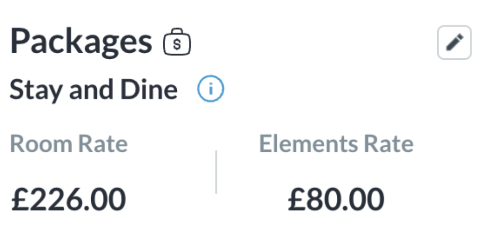Tap the price shown under Room Rate

[x=68, y=199]
